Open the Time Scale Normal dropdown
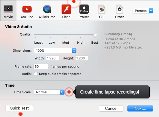This screenshot has width=159, height=117. (x=49, y=92)
